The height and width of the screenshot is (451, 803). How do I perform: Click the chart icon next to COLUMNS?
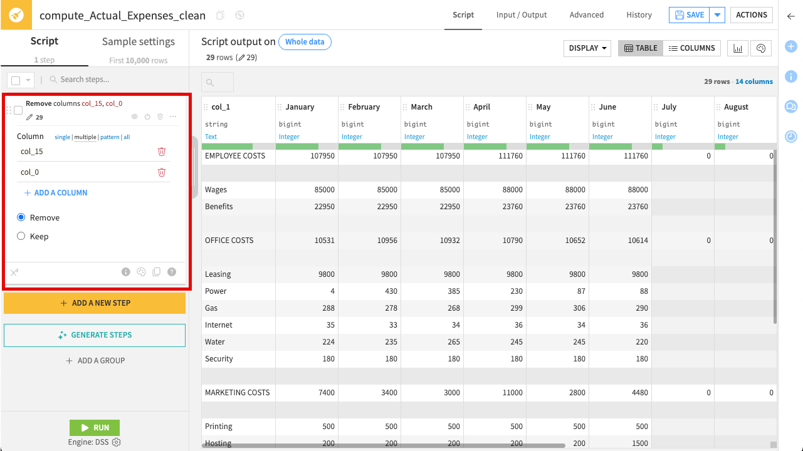738,48
